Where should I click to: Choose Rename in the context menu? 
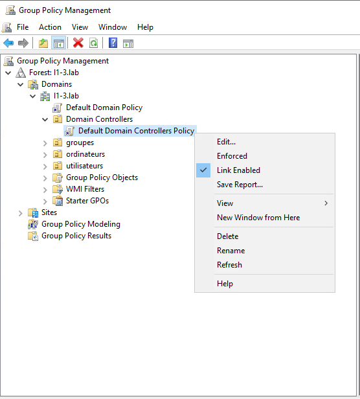265,251
